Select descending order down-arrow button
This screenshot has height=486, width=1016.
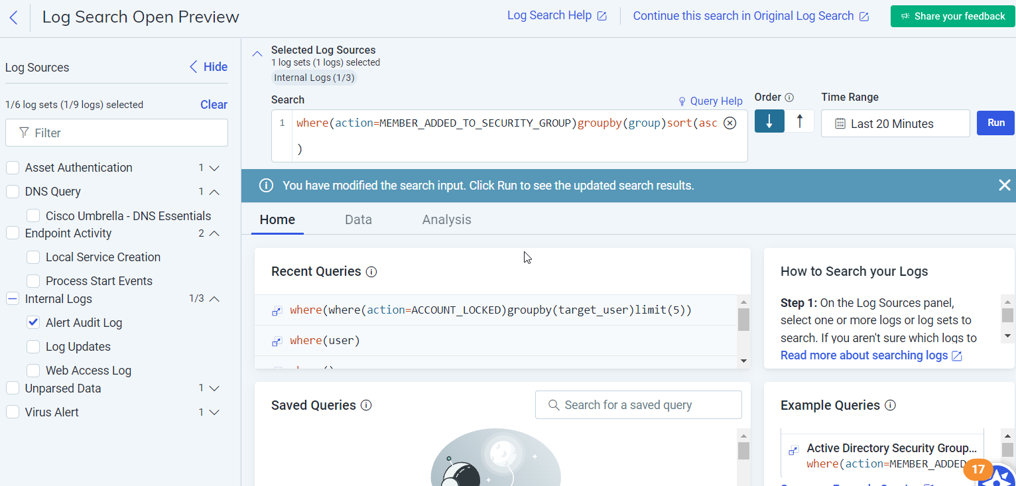[x=769, y=121]
